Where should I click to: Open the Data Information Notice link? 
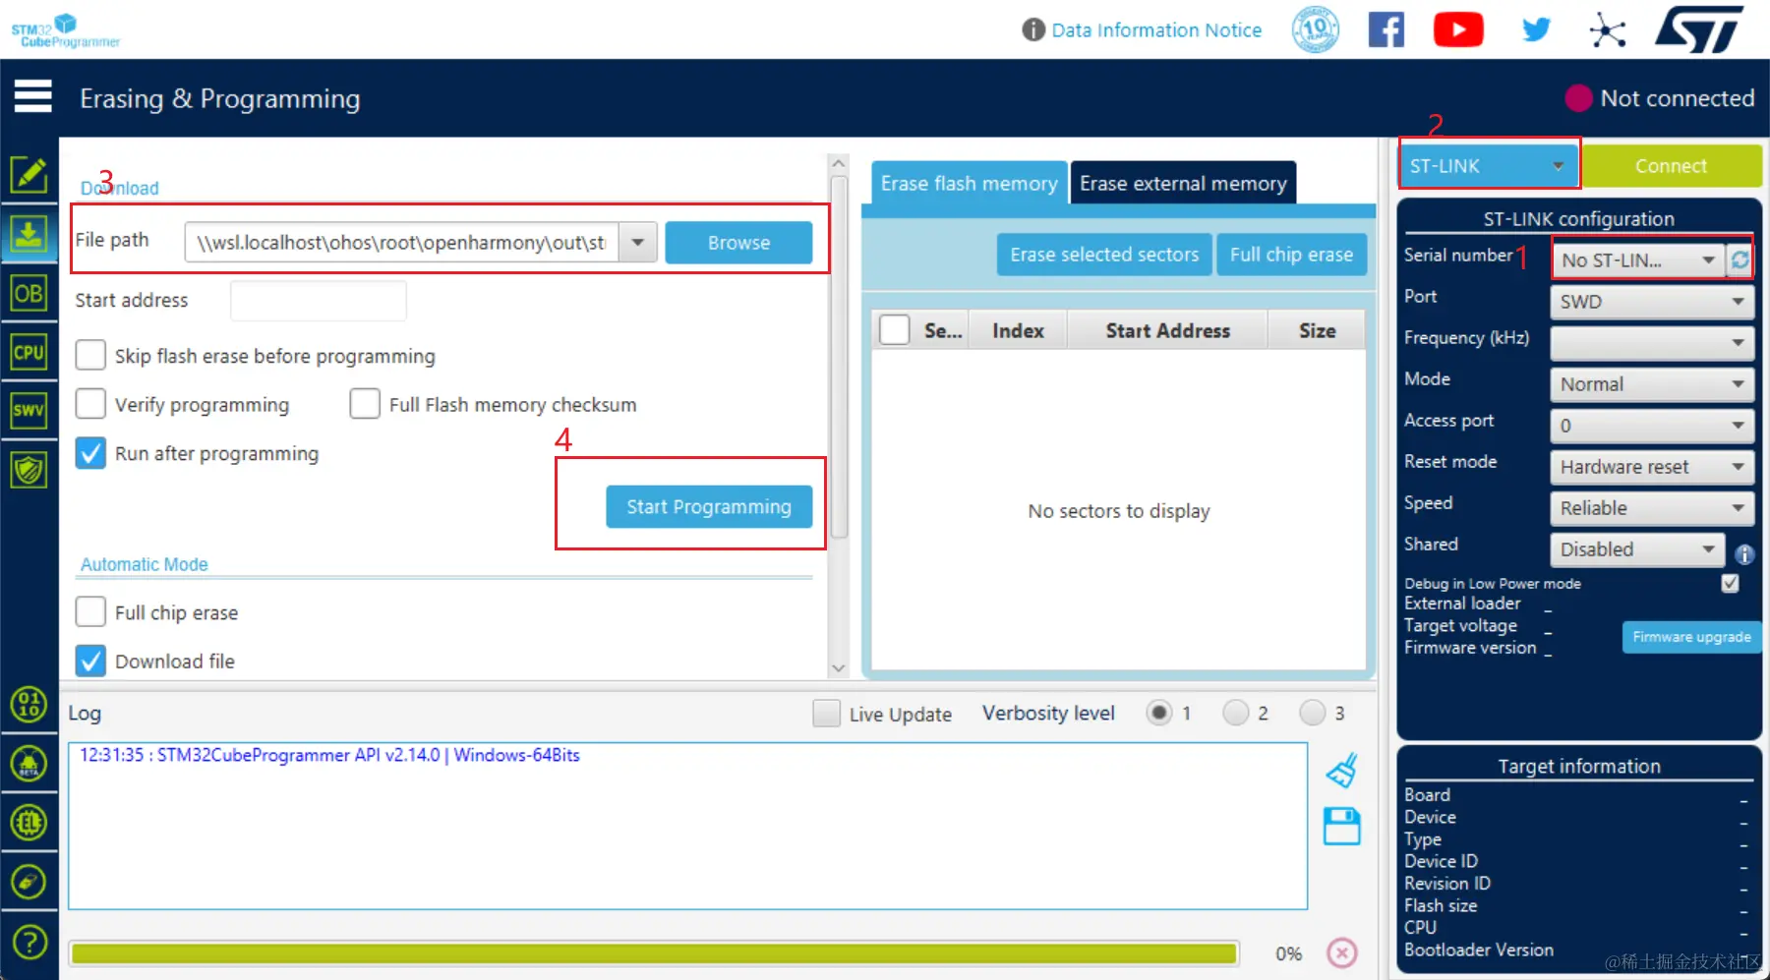tap(1156, 29)
